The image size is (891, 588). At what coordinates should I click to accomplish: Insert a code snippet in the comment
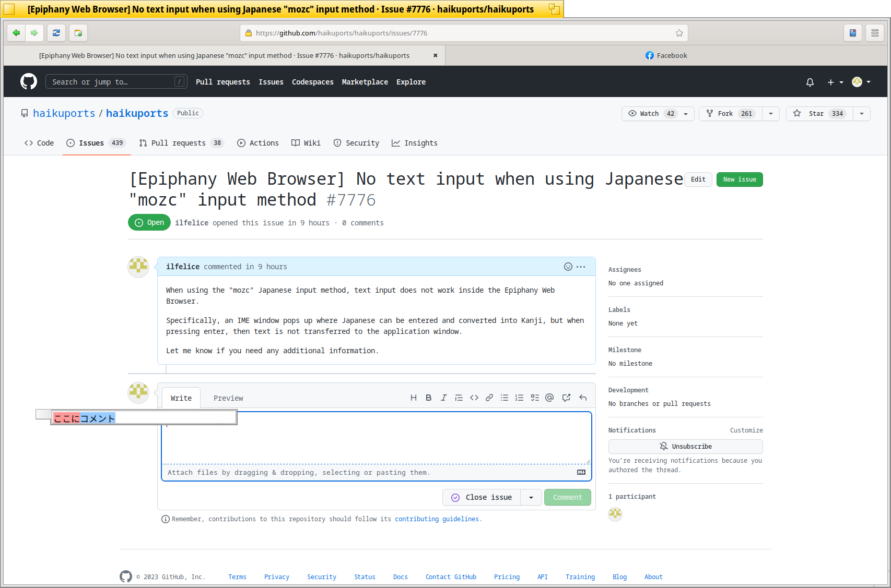coord(474,397)
